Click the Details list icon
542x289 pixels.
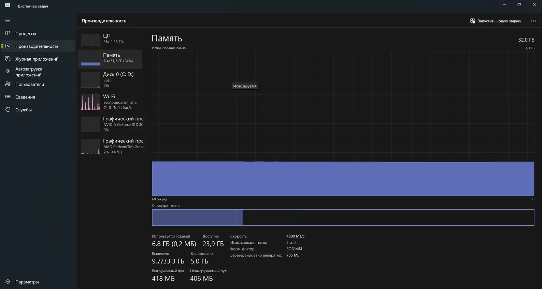(8, 97)
